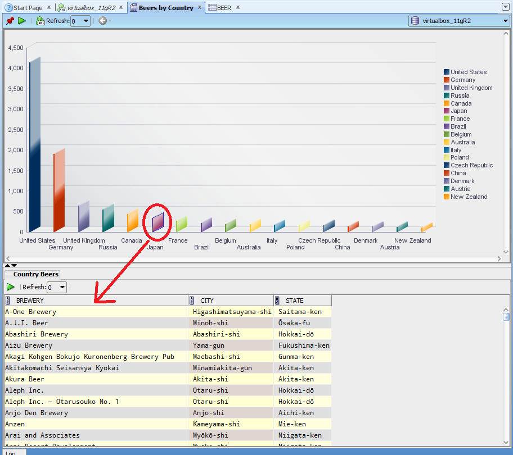Click chart scroll up arrow
The width and height of the screenshot is (513, 455).
coord(506,33)
